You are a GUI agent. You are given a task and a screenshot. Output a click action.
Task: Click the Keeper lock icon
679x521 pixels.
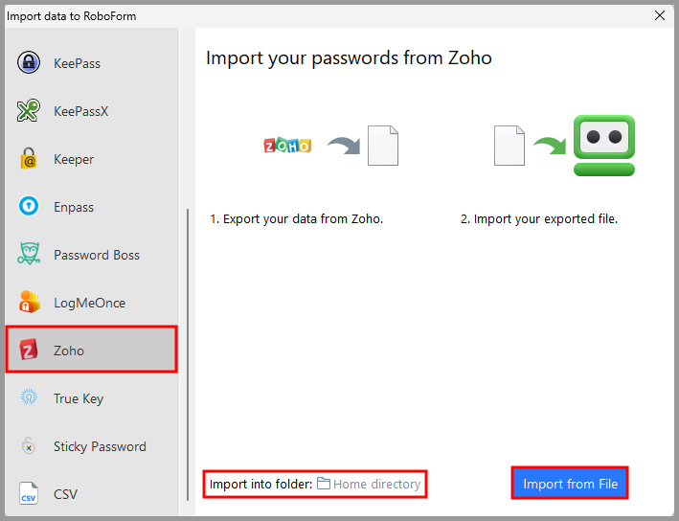(29, 159)
